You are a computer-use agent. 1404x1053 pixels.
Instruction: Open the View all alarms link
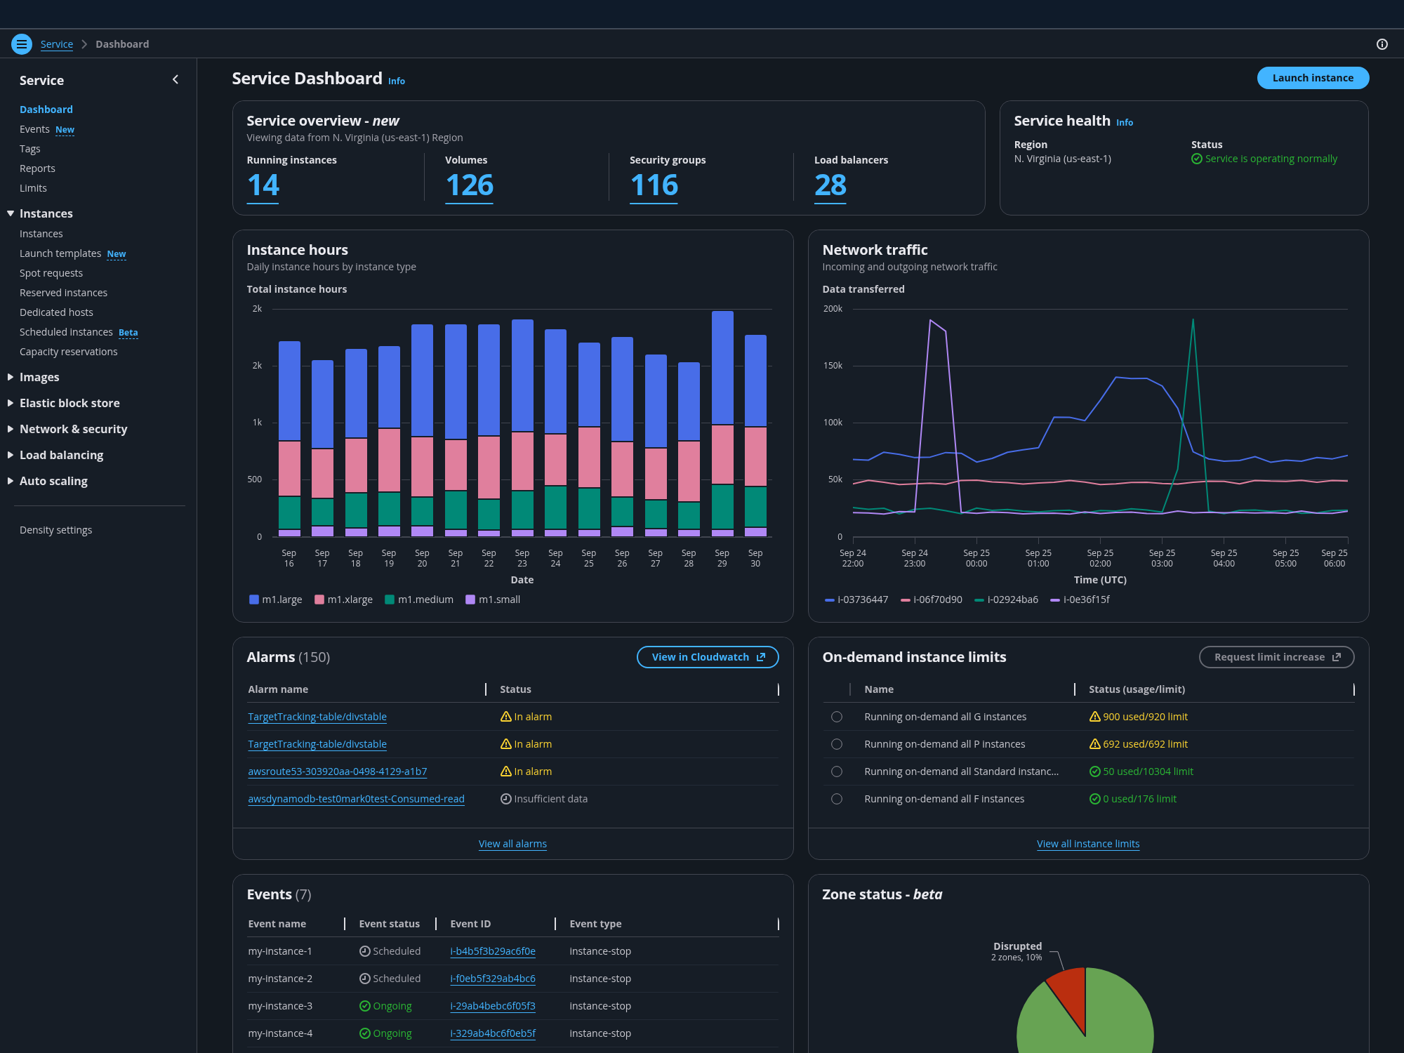512,844
